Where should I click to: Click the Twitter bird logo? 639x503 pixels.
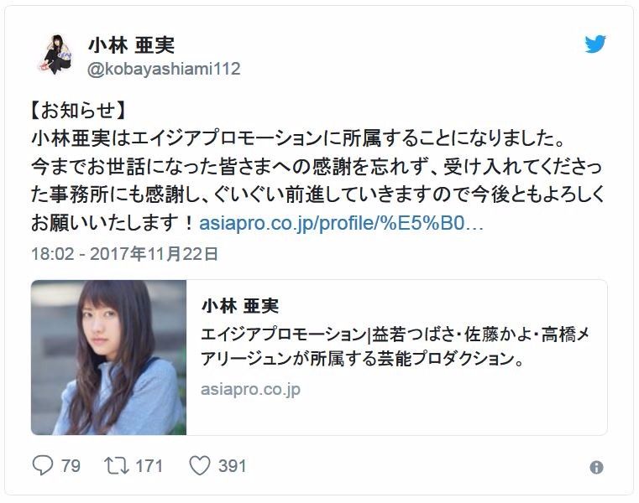pyautogui.click(x=595, y=44)
